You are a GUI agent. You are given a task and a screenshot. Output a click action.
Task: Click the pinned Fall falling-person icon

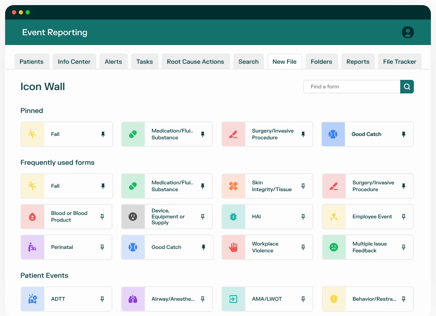click(32, 134)
